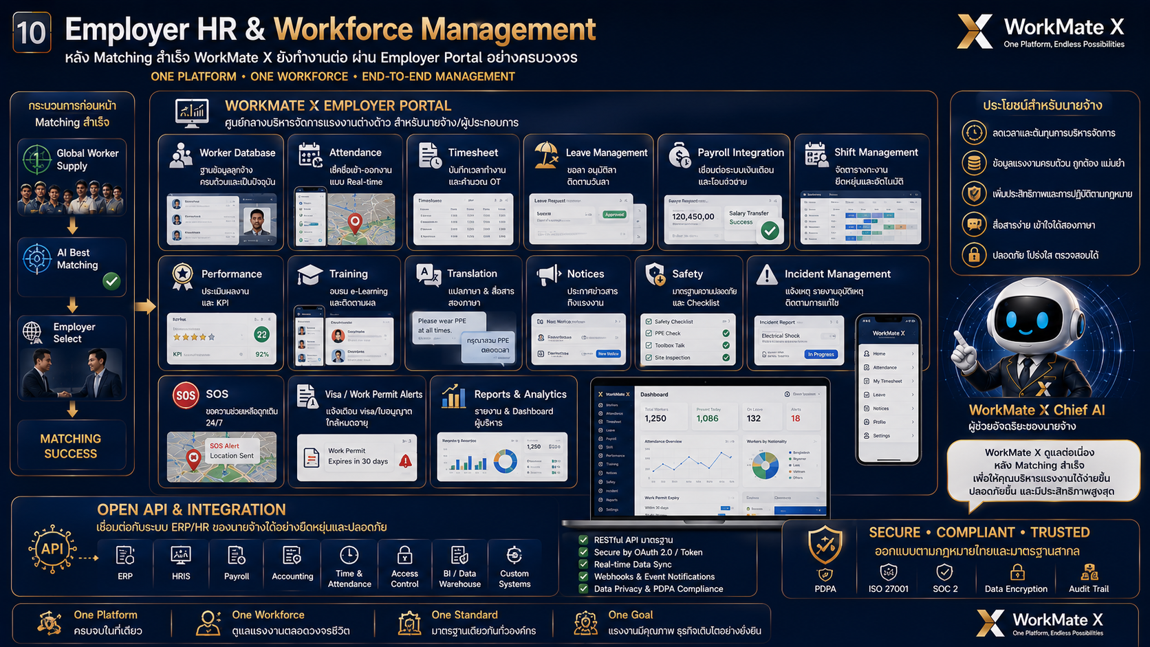The width and height of the screenshot is (1150, 647).
Task: Toggle the PPE Check checkbox
Action: click(x=648, y=333)
